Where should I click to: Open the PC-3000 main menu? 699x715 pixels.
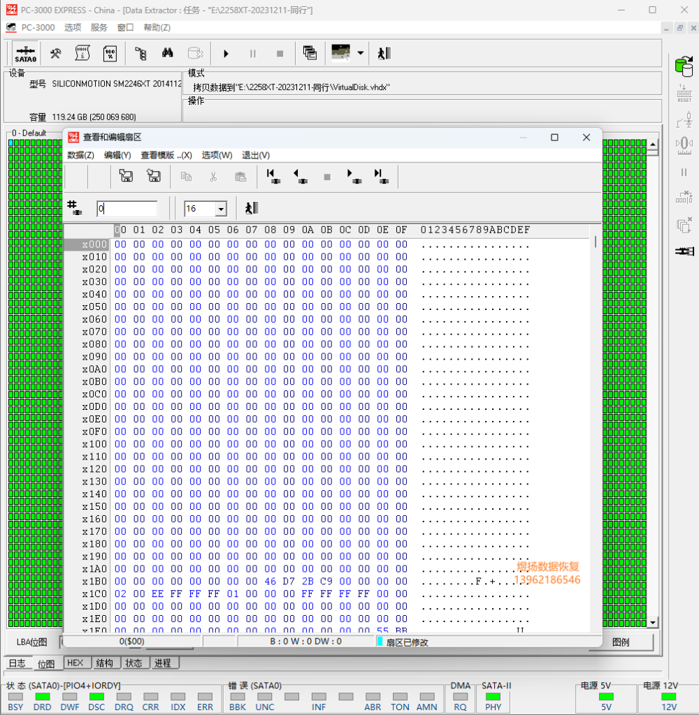(x=38, y=28)
